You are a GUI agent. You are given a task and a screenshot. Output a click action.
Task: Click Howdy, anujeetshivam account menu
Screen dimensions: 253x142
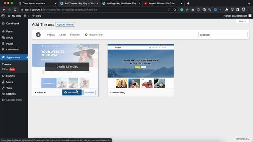[x=237, y=16]
